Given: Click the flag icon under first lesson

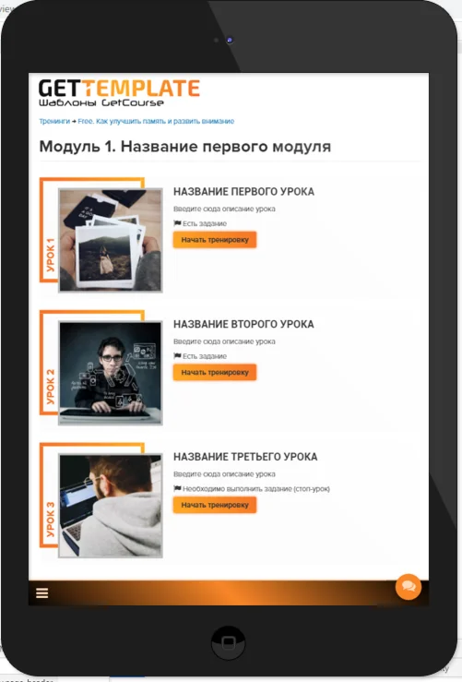Looking at the screenshot, I should (x=177, y=223).
